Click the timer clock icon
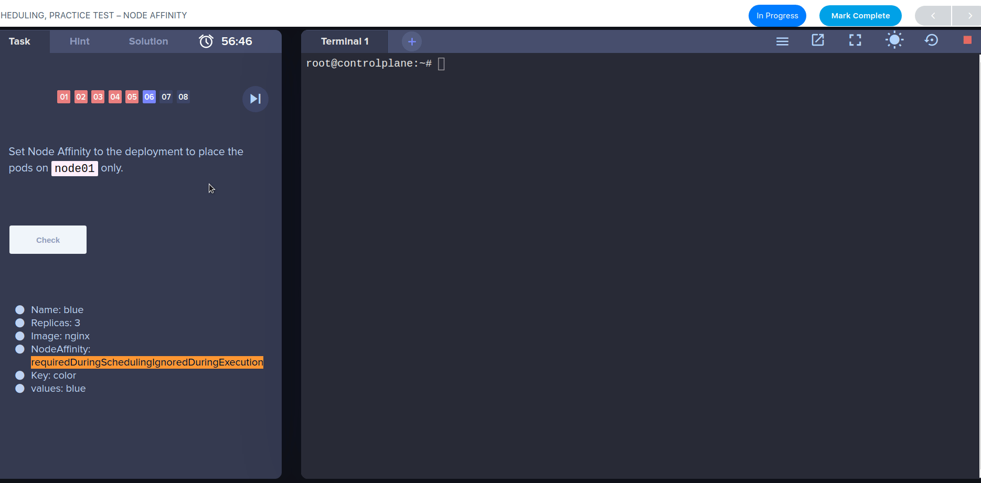 (x=206, y=41)
